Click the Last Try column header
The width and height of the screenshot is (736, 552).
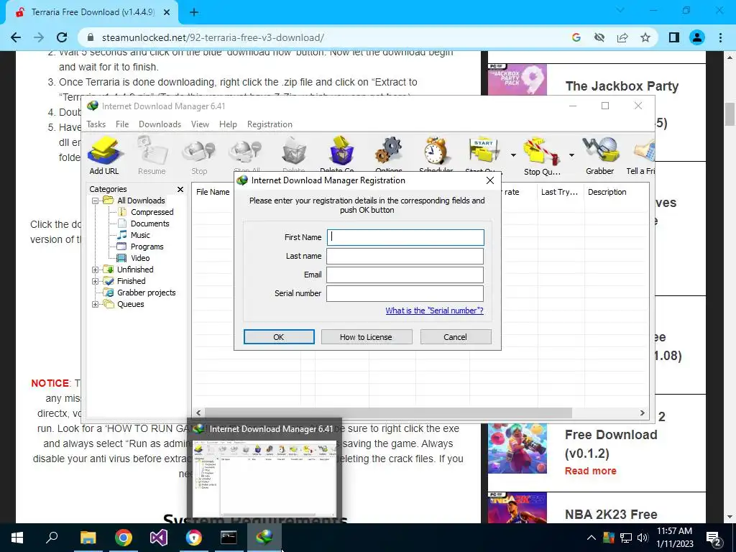coord(559,192)
